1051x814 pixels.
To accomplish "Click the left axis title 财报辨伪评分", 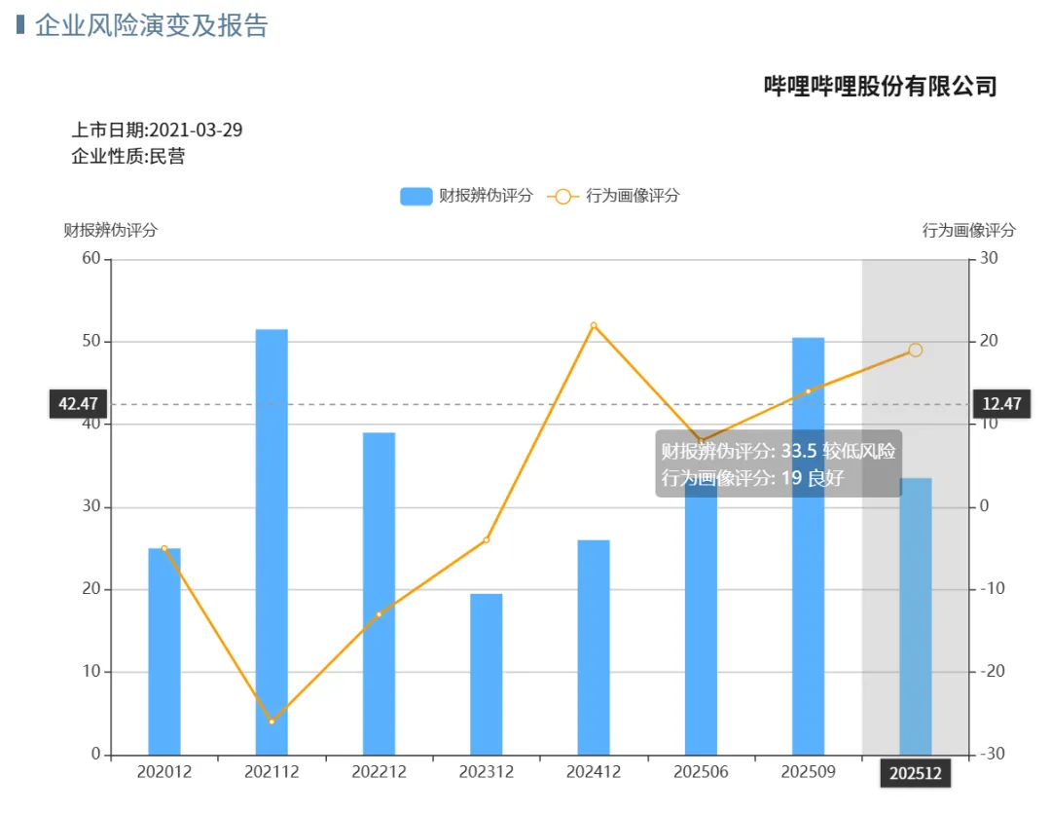I will pos(111,231).
